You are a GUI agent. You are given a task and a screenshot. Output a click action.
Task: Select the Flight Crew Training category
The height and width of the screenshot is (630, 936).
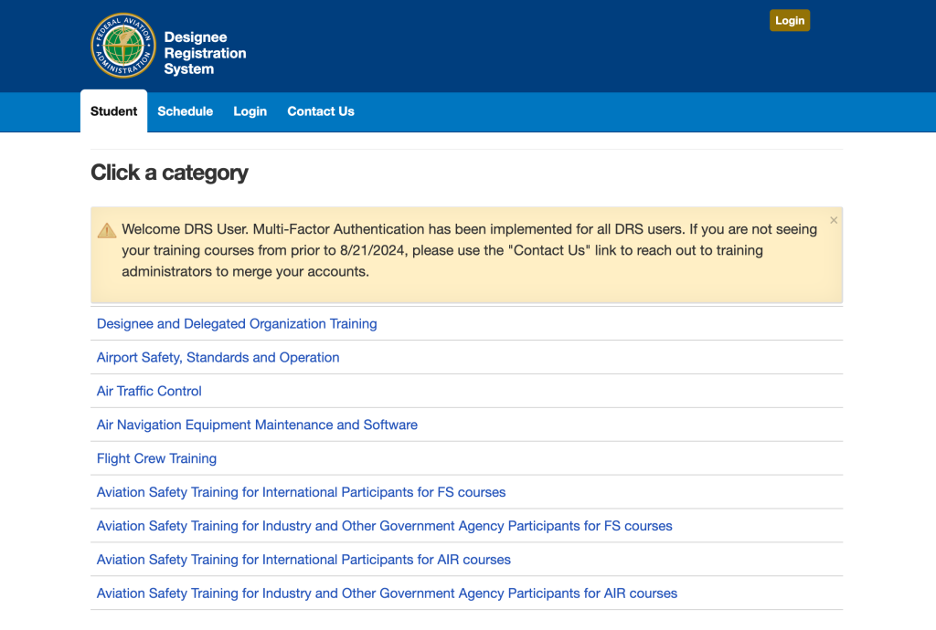[x=156, y=459]
